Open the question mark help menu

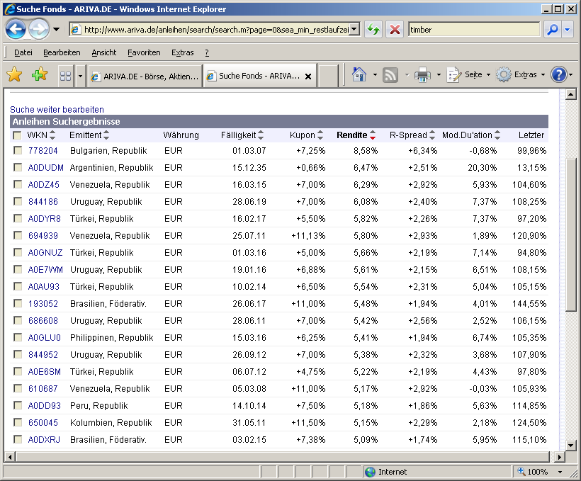[x=207, y=52]
